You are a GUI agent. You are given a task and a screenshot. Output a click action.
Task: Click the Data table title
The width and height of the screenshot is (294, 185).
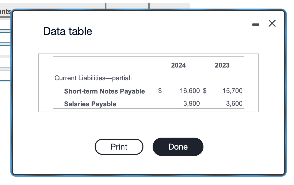[68, 31]
